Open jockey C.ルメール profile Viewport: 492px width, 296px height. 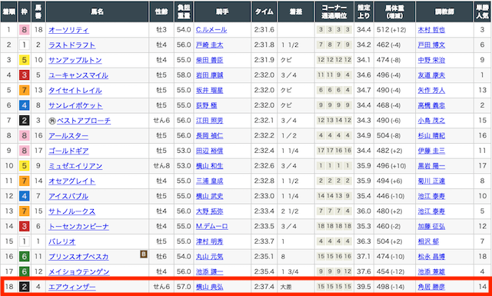pyautogui.click(x=211, y=30)
